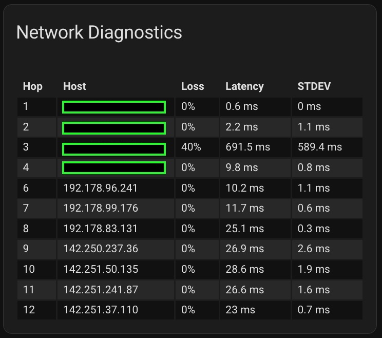The height and width of the screenshot is (338, 382).
Task: Click the Hop column header
Action: coord(33,86)
